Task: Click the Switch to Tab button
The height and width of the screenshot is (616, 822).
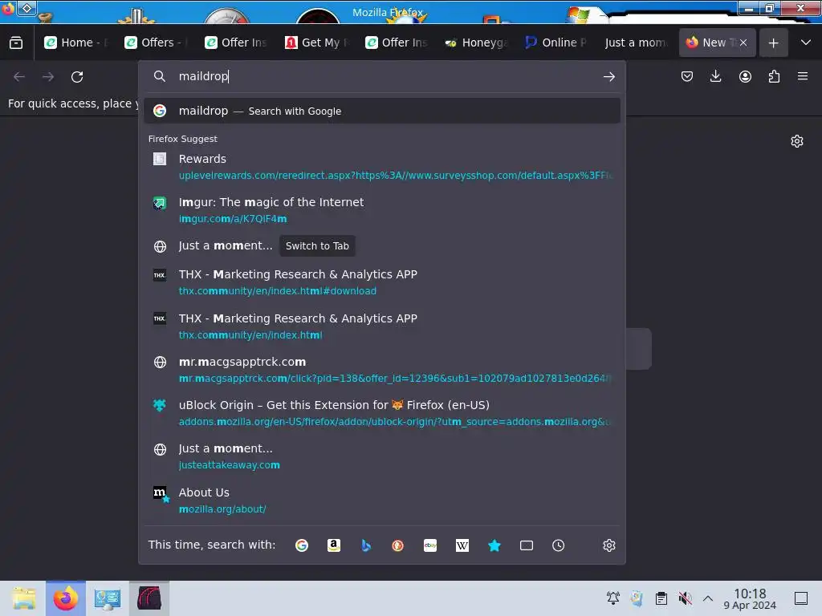Action: (317, 245)
